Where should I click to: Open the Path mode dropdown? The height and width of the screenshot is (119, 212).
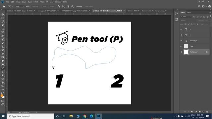pyautogui.click(x=20, y=6)
